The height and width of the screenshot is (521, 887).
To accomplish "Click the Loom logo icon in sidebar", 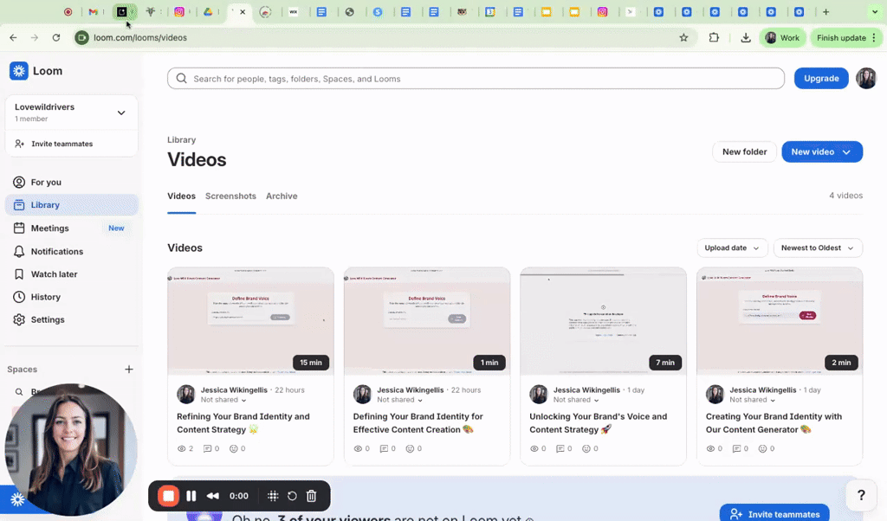I will click(19, 71).
